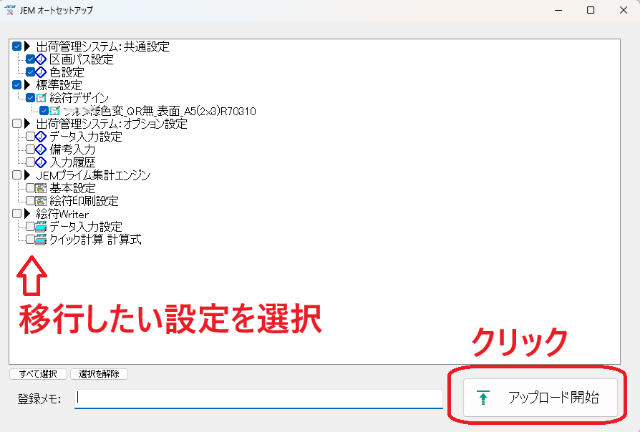Image resolution: width=640 pixels, height=432 pixels.
Task: Click the blue diamond icon beside 備考入力
Action: click(x=42, y=149)
